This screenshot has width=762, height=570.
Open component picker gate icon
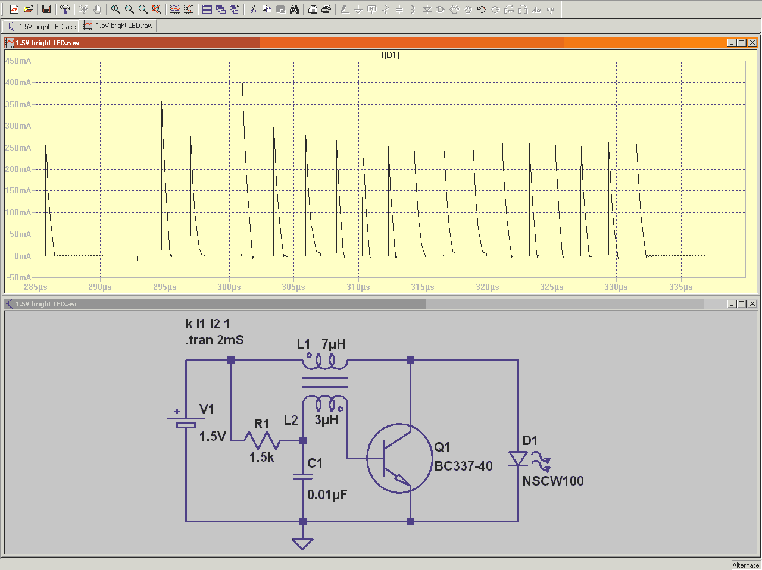441,10
